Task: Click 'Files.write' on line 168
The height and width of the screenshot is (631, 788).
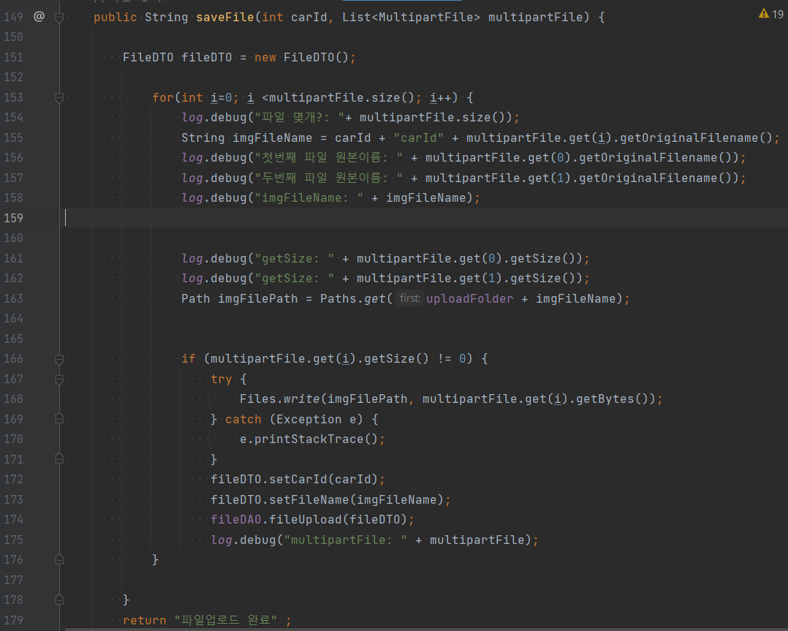Action: click(x=279, y=398)
